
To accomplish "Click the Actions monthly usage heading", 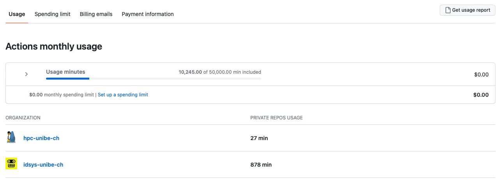I will tap(54, 46).
